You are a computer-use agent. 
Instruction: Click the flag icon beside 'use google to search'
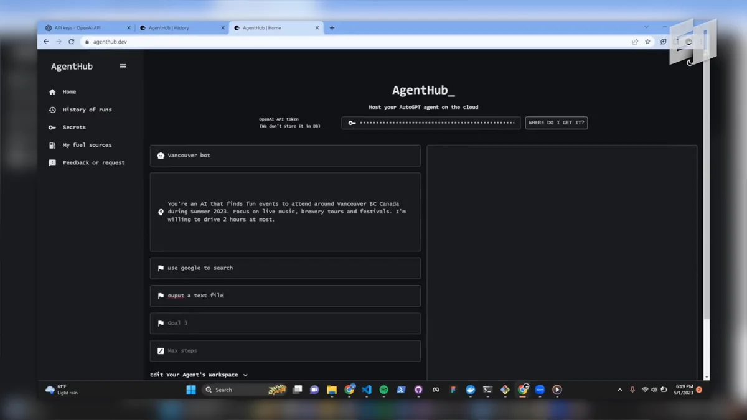tap(161, 268)
